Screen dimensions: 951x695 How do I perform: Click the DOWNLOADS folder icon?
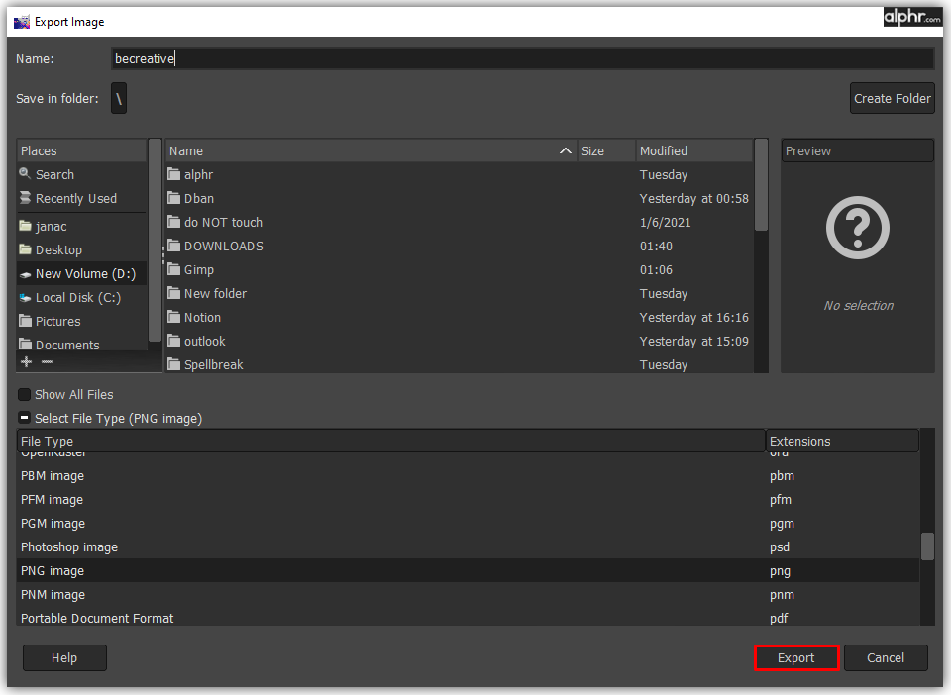174,246
